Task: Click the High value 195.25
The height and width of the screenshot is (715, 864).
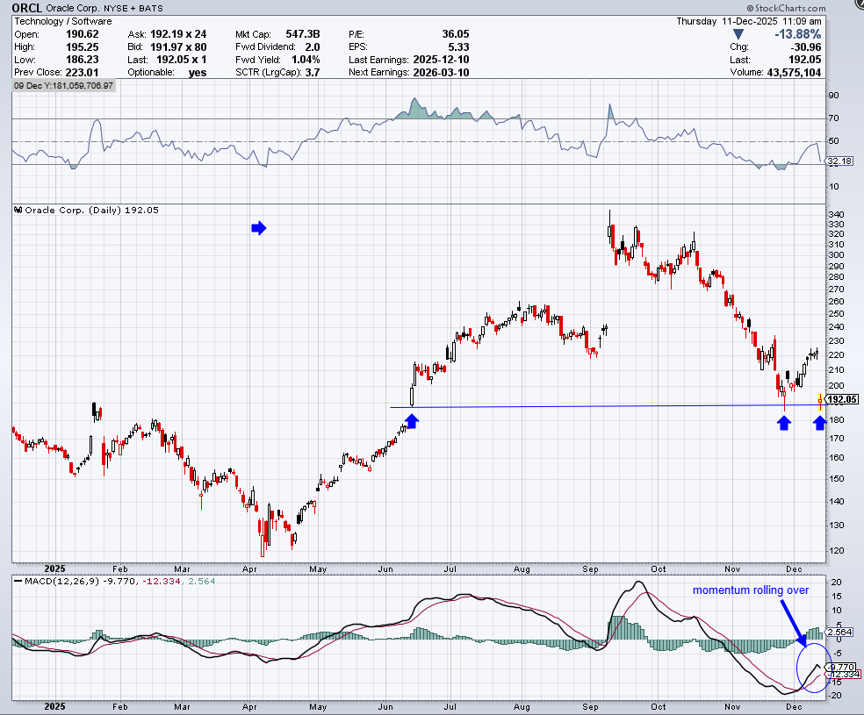Action: click(83, 46)
